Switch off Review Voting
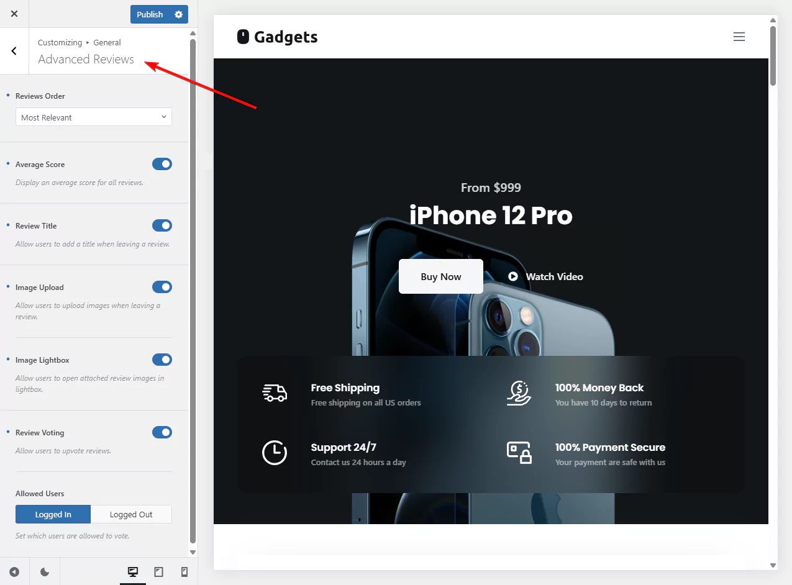 point(162,432)
